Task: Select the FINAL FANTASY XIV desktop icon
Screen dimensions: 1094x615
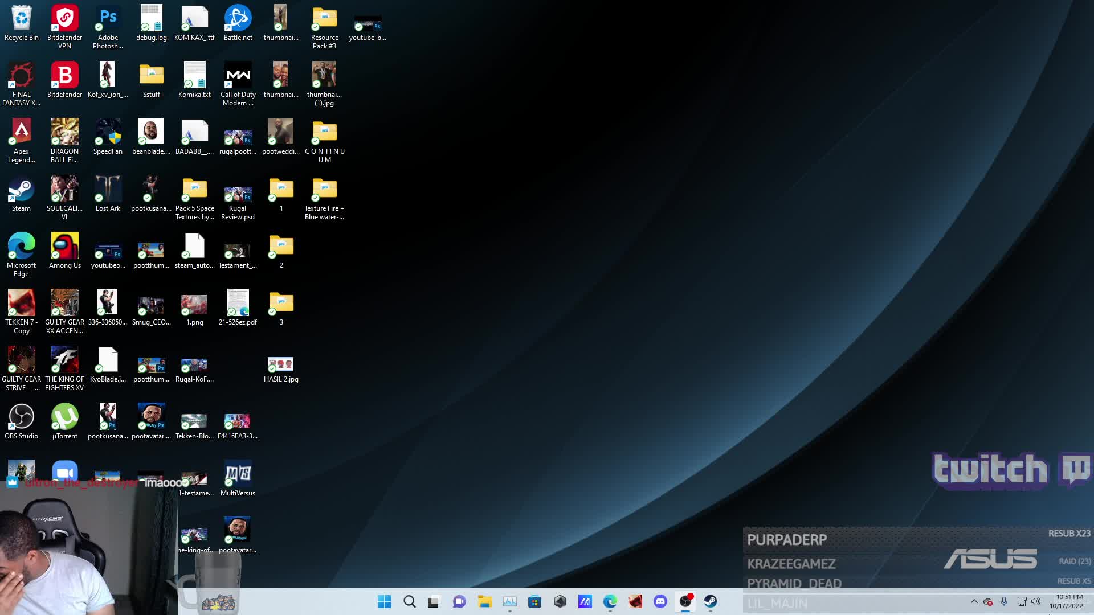Action: click(x=22, y=84)
